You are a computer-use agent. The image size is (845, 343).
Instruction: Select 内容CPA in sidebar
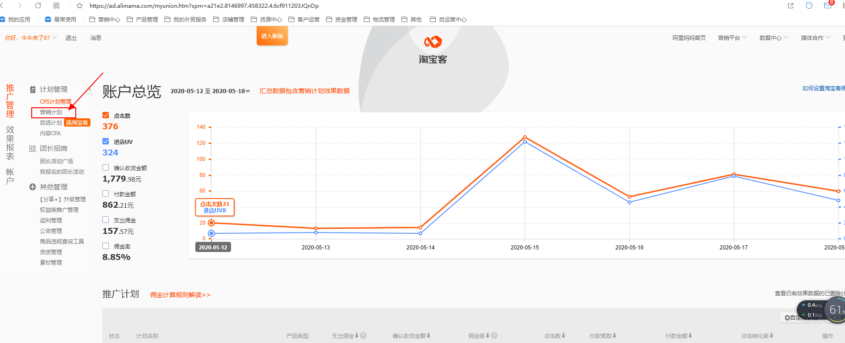tap(50, 133)
